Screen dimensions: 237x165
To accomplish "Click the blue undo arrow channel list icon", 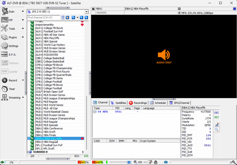I will [x=73, y=17].
